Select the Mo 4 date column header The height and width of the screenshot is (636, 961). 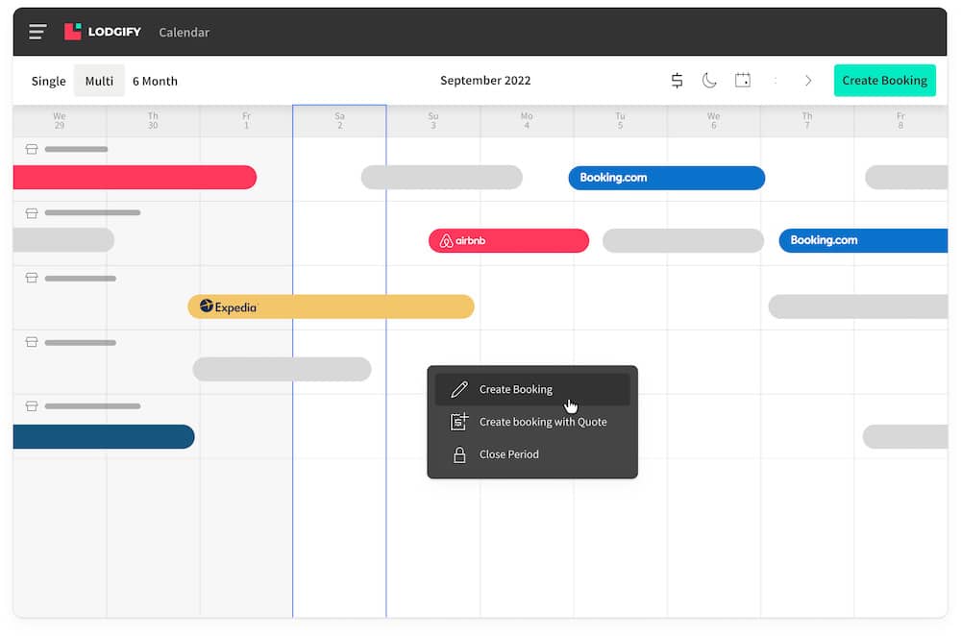(x=527, y=121)
